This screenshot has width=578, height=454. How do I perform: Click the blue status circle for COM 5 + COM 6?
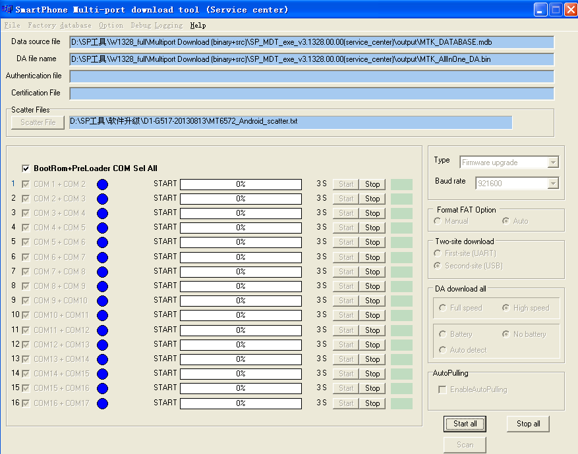102,242
